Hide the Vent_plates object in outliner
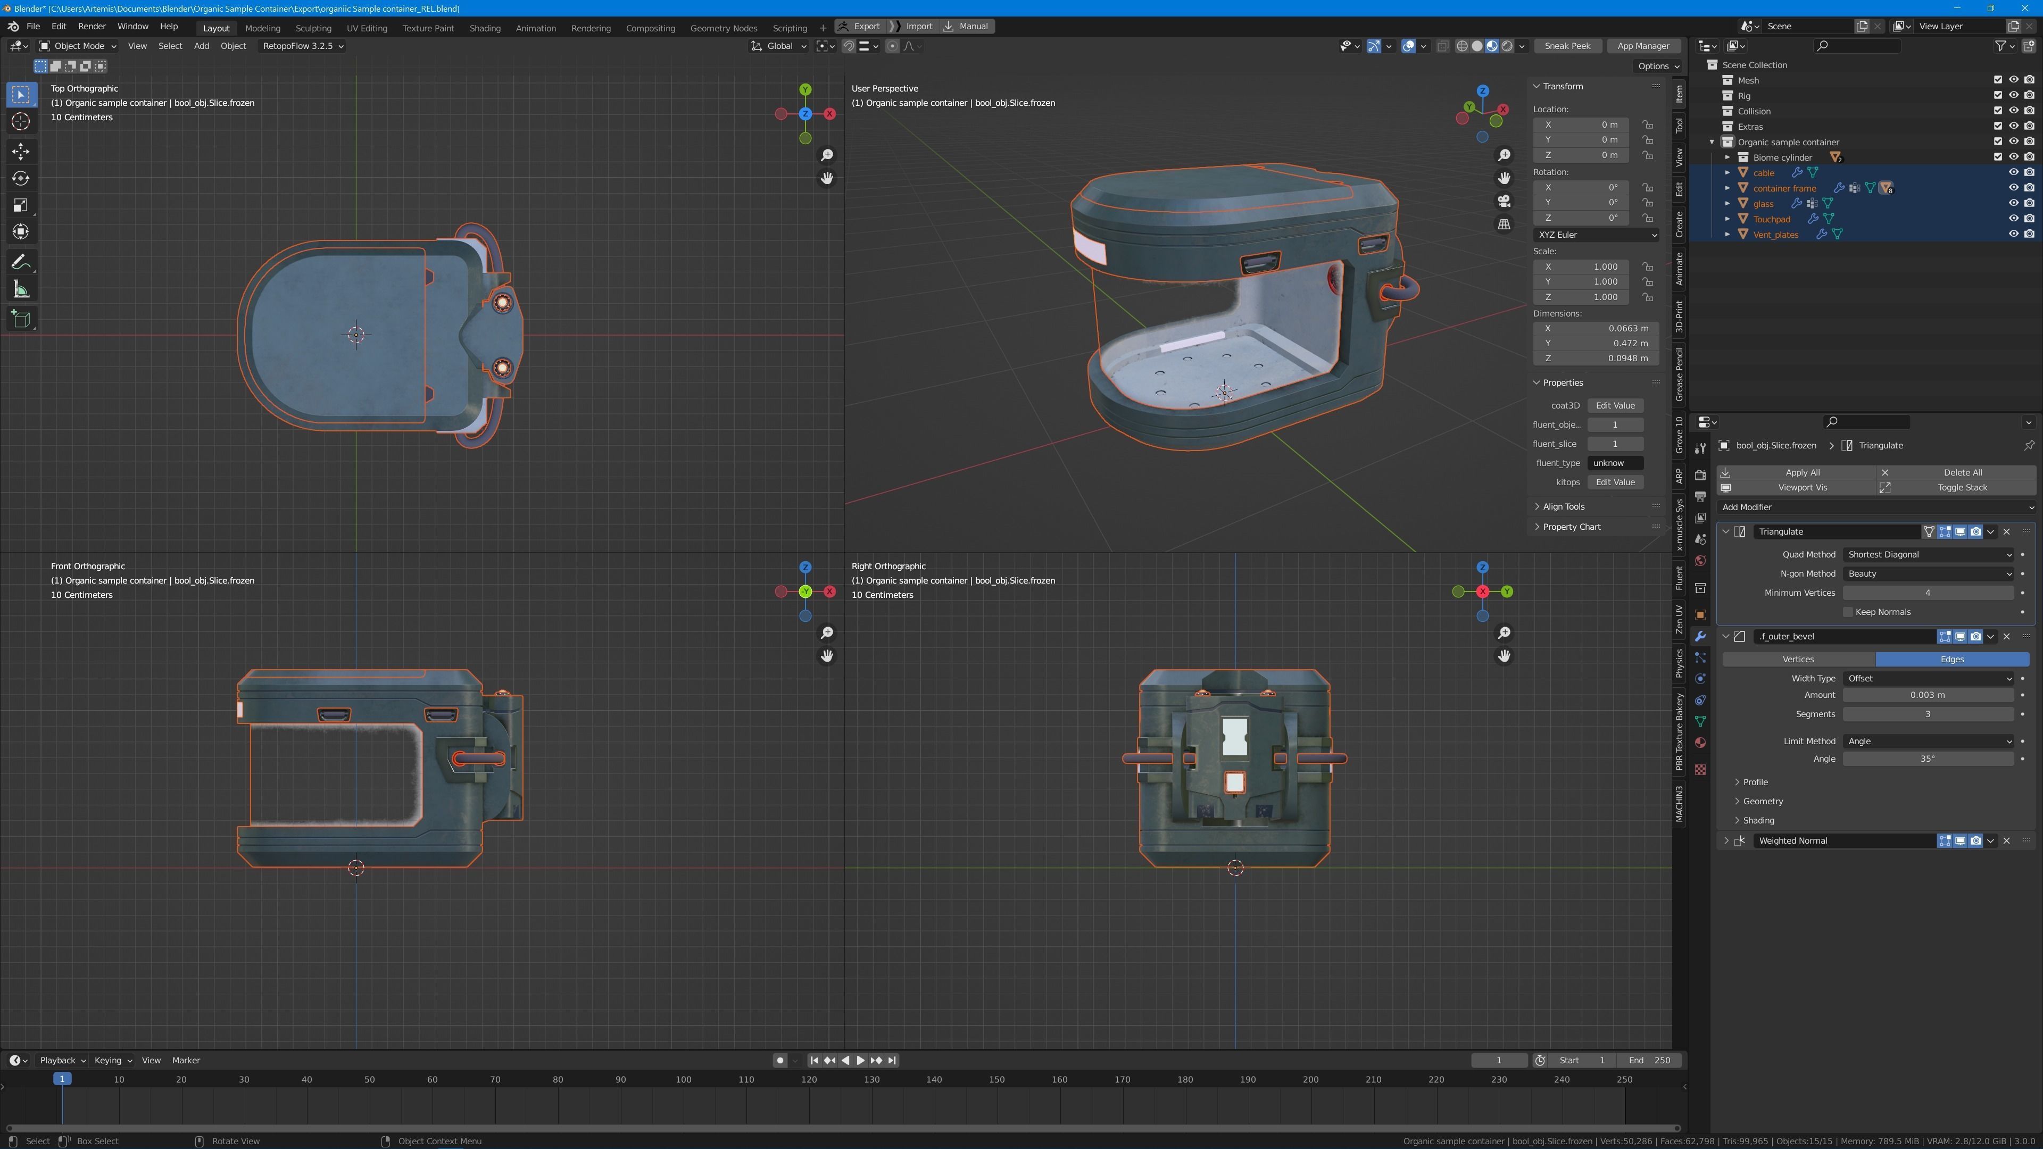The height and width of the screenshot is (1149, 2043). point(2013,234)
